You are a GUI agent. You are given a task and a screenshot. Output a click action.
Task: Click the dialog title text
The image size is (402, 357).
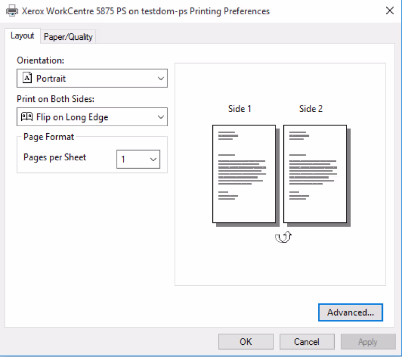click(146, 11)
